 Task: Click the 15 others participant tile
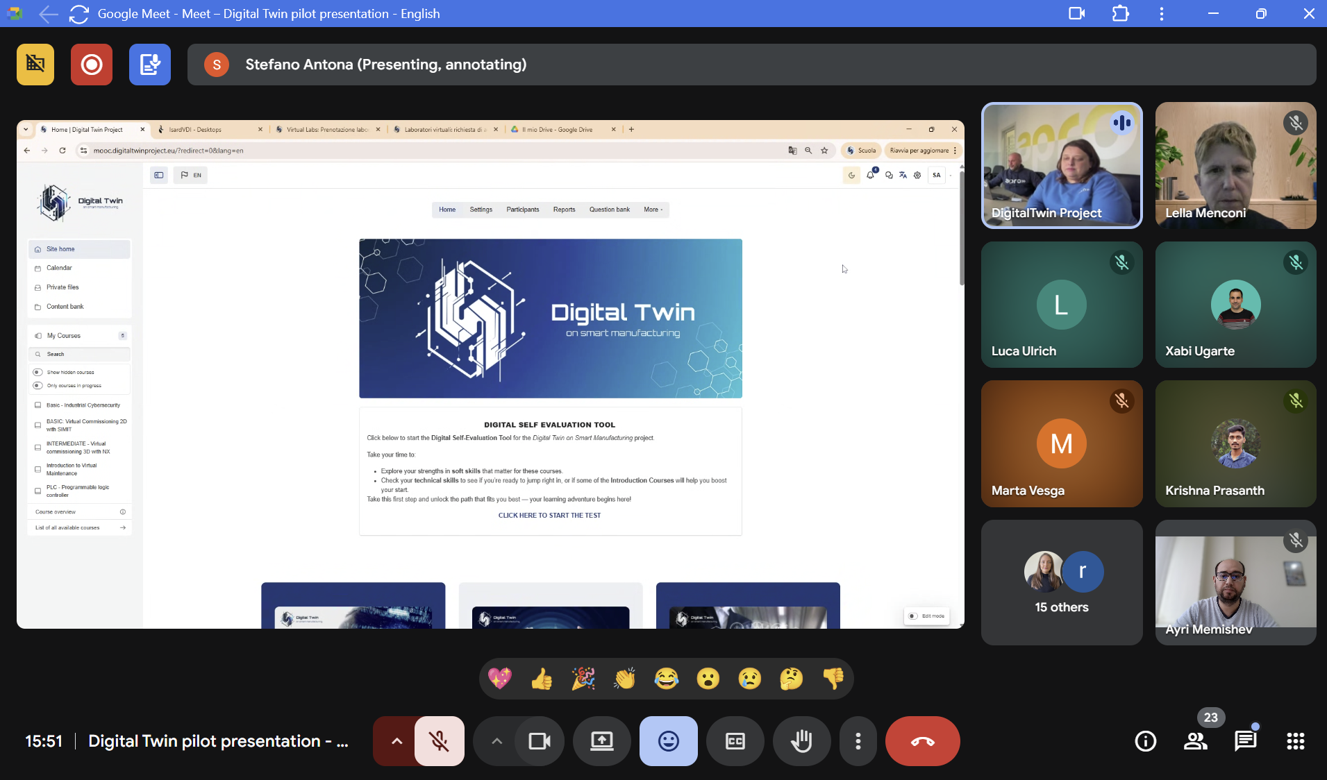click(1061, 582)
